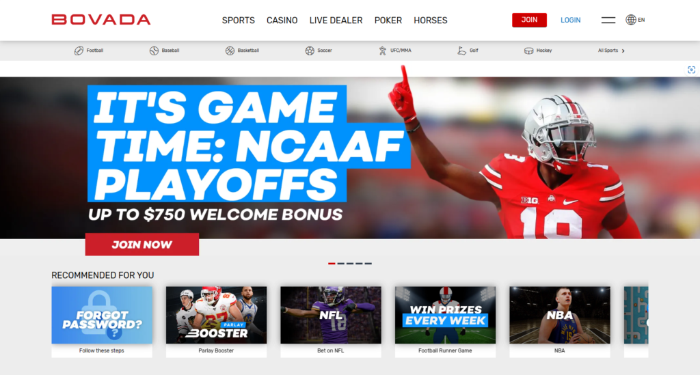Select the UFC/MMA fighter icon

[x=383, y=51]
